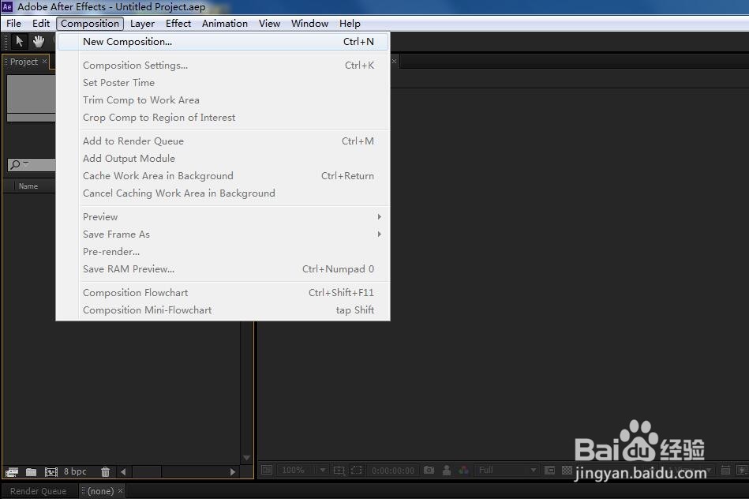Click the gray thumbnail preview in Project panel
Image resolution: width=749 pixels, height=499 pixels.
tap(31, 95)
